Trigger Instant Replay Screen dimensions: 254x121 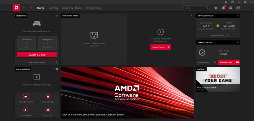26,111
